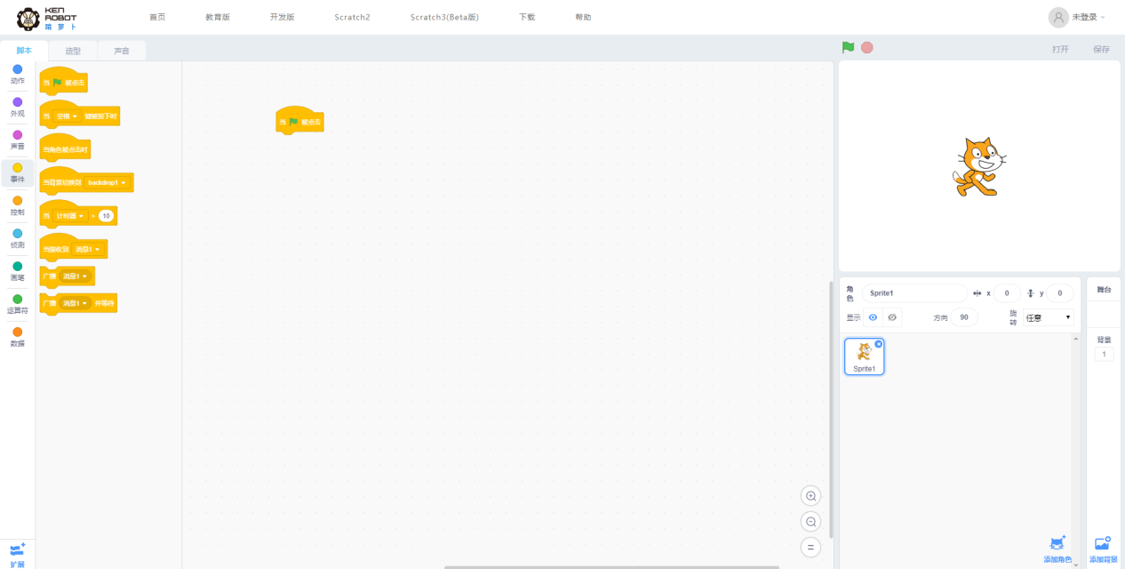Expand the 未登录 account menu
Image resolution: width=1125 pixels, height=569 pixels.
coord(1089,17)
